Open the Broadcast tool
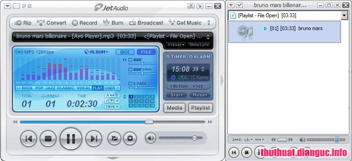352x161 pixels. [x=146, y=23]
